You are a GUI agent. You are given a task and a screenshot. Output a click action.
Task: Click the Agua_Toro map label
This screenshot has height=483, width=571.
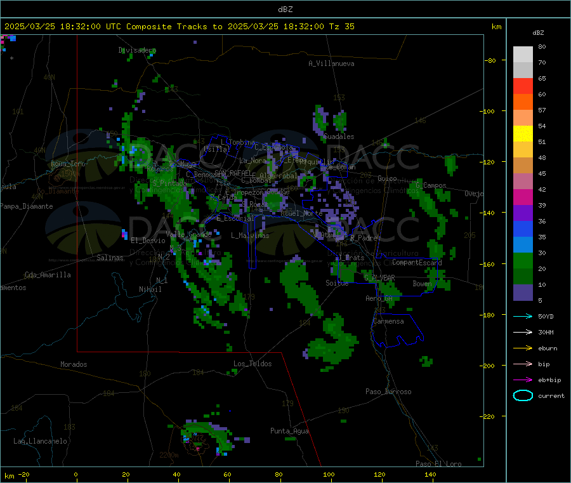(x=68, y=164)
